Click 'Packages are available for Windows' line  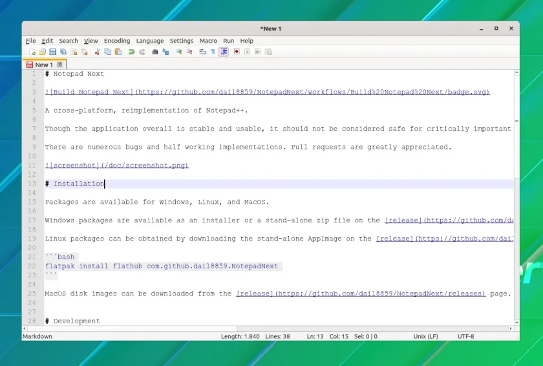pyautogui.click(x=157, y=202)
